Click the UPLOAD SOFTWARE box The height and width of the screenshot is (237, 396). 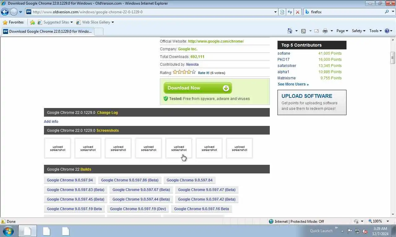(312, 102)
